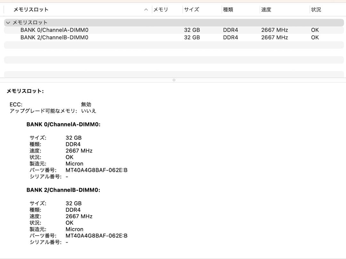This screenshot has height=259, width=346.
Task: Click the サイズ column header
Action: pyautogui.click(x=191, y=10)
